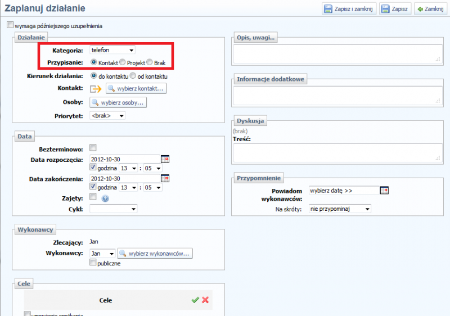
Task: Toggle godzina checkbox under Data zakończenia
Action: coord(93,186)
